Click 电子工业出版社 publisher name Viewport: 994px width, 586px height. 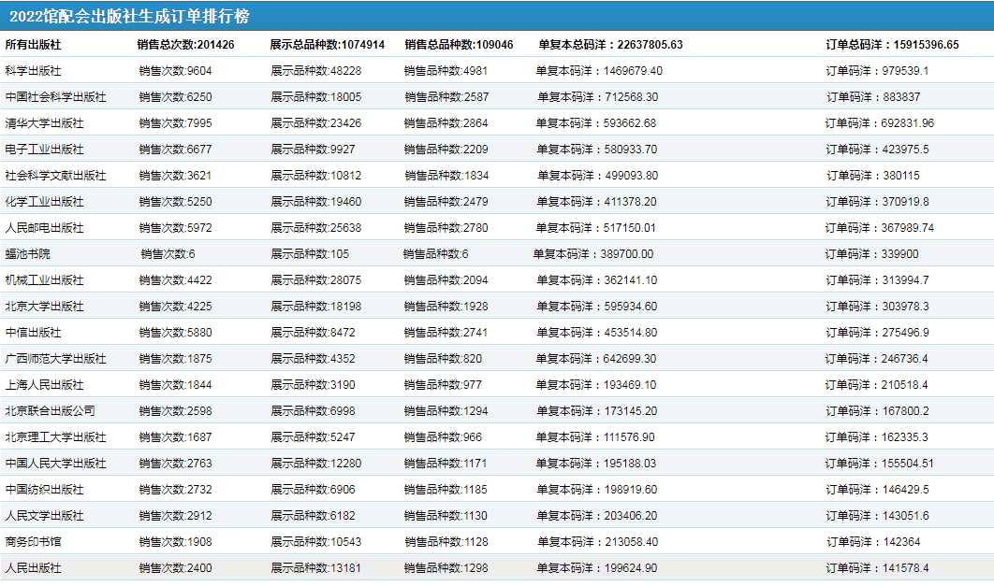coord(44,150)
